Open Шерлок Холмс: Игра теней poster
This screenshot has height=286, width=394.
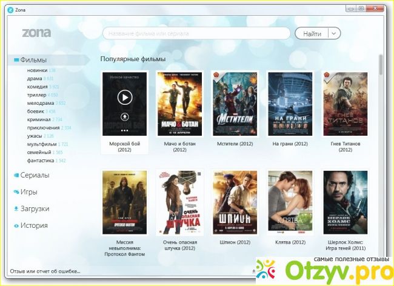[x=346, y=202]
